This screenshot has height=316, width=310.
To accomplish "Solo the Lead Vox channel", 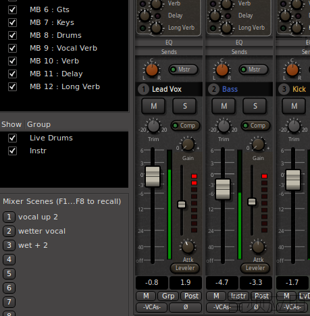I will coord(184,106).
